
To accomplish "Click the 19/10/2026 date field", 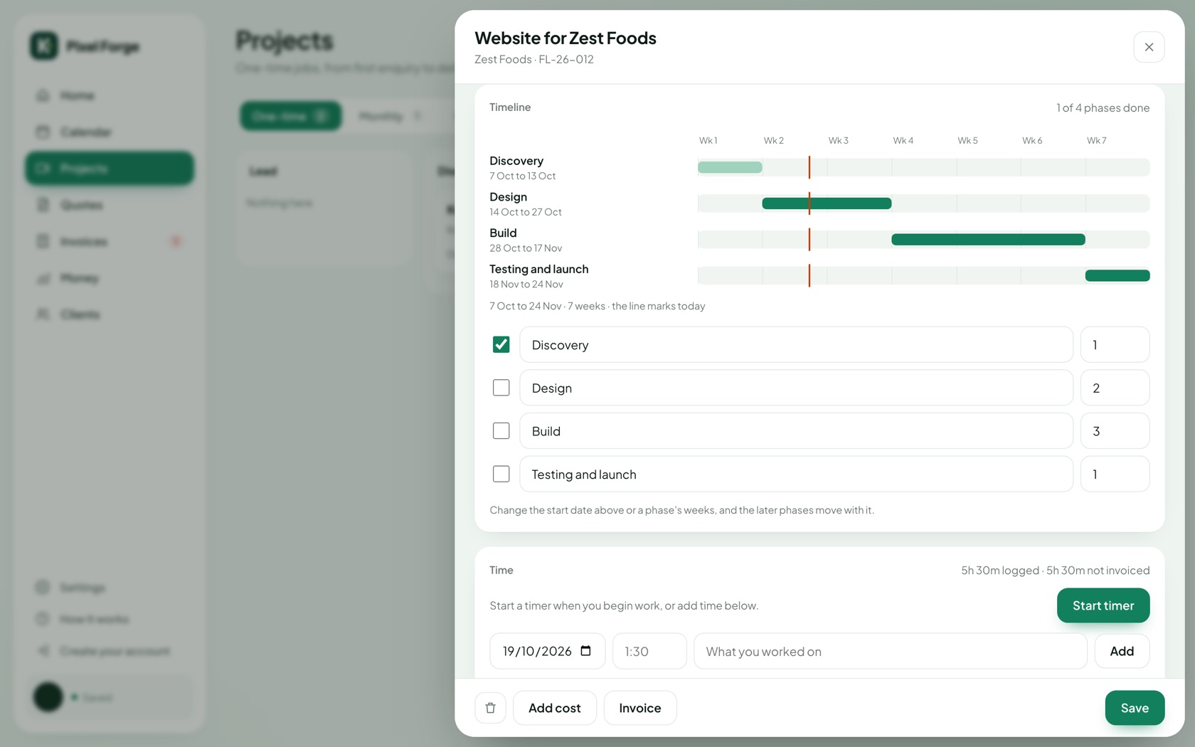I will 547,651.
